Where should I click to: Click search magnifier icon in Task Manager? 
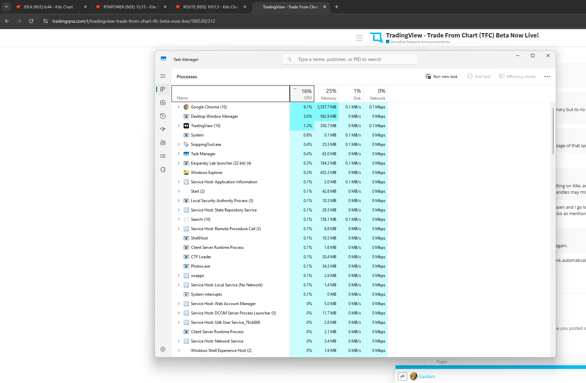[x=289, y=59]
